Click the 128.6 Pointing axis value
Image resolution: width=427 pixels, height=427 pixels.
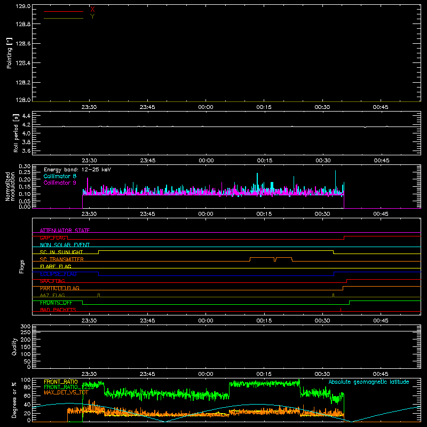point(23,44)
